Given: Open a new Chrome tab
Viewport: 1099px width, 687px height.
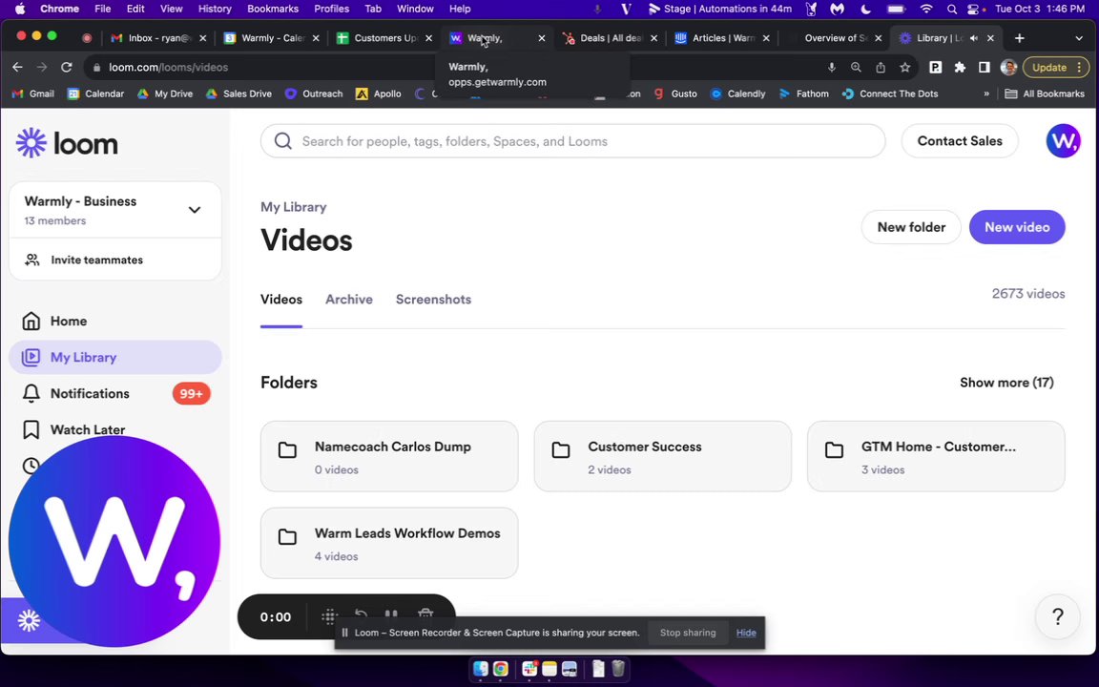Looking at the screenshot, I should click(1019, 38).
